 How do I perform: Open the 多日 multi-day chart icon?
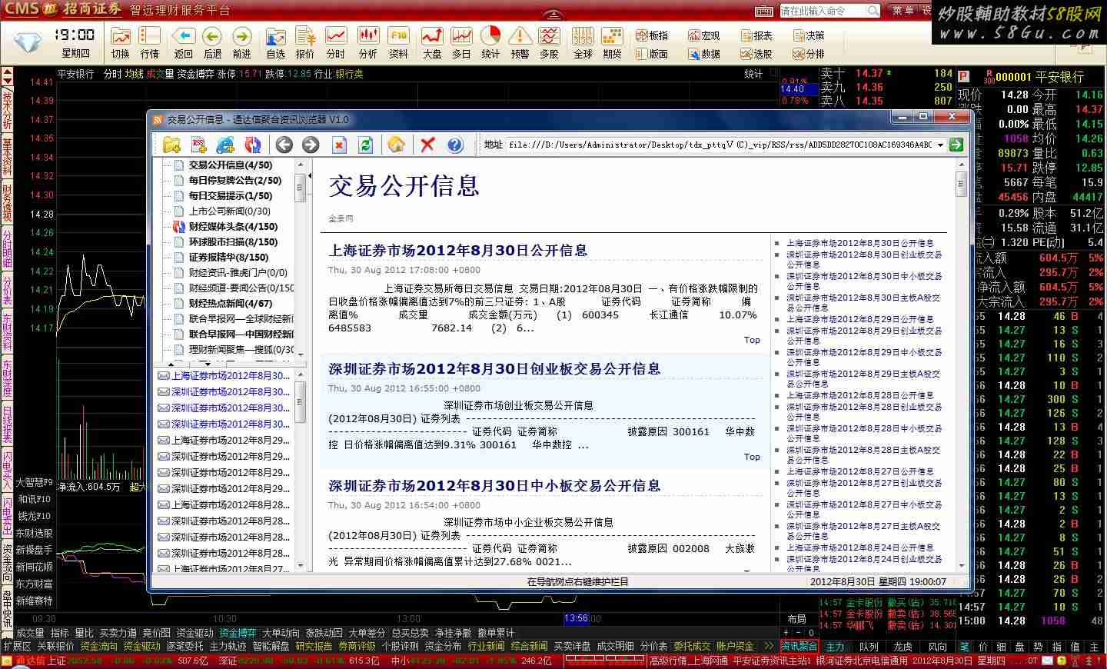461,43
